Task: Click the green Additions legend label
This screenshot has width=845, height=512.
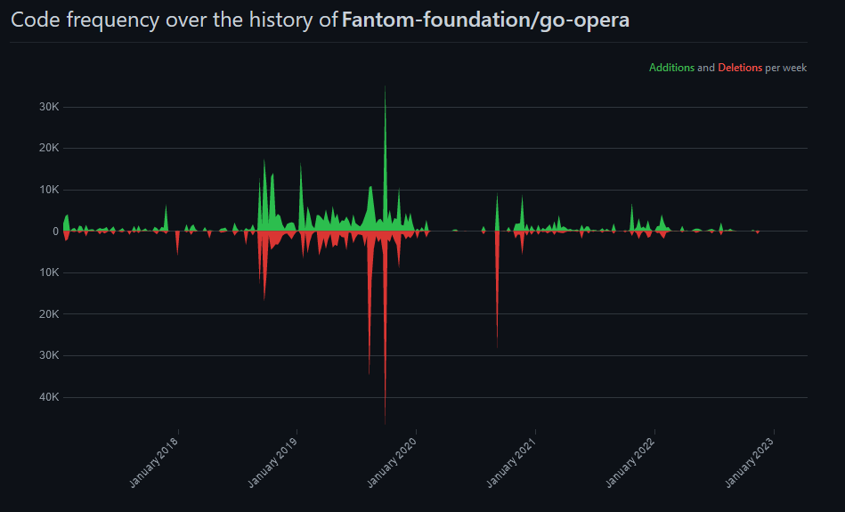Action: coord(671,68)
